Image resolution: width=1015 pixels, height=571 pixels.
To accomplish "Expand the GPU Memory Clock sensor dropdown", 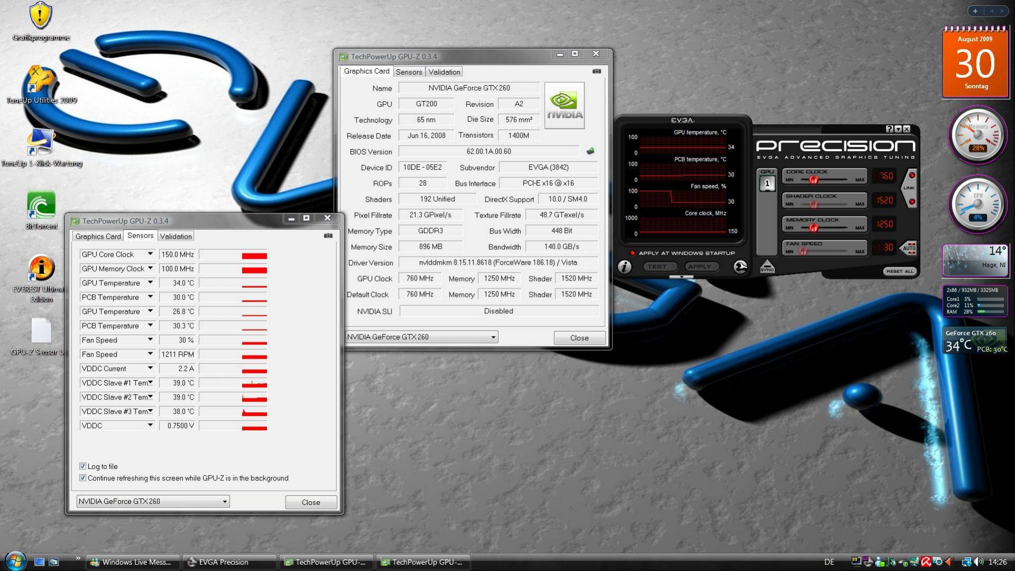I will [x=150, y=268].
